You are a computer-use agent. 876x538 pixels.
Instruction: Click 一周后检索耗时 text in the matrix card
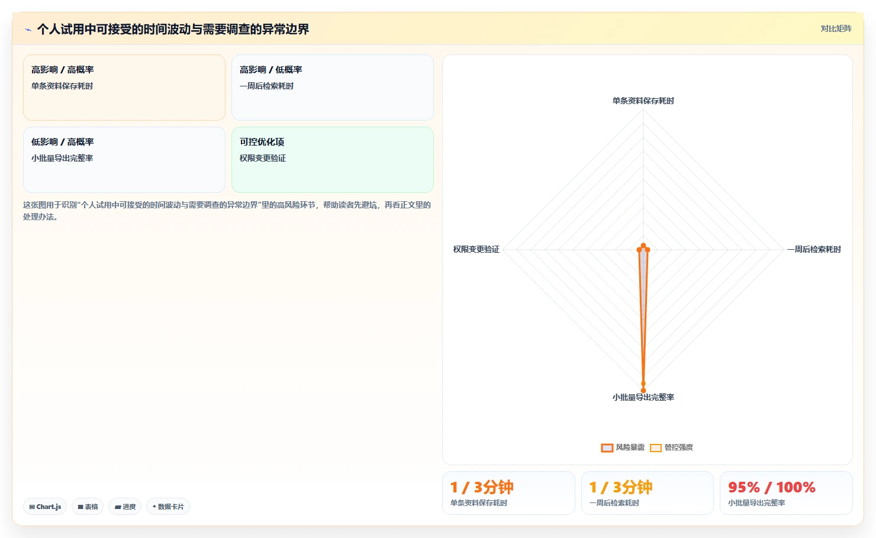coord(266,86)
